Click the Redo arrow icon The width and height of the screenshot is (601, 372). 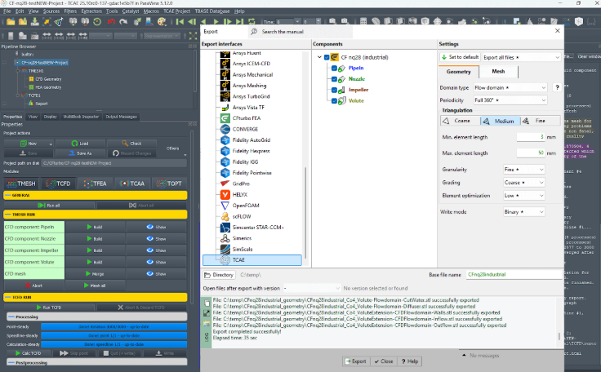123,22
